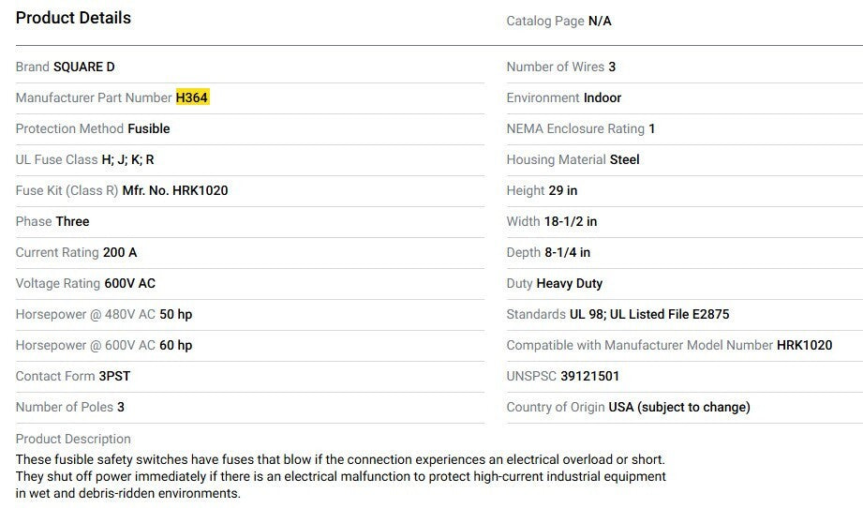
Task: Click the highlighted part number H364
Action: pos(192,97)
